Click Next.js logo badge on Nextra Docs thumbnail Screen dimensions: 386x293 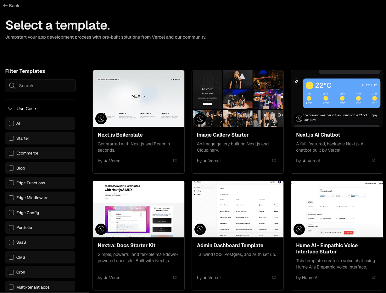tap(101, 230)
